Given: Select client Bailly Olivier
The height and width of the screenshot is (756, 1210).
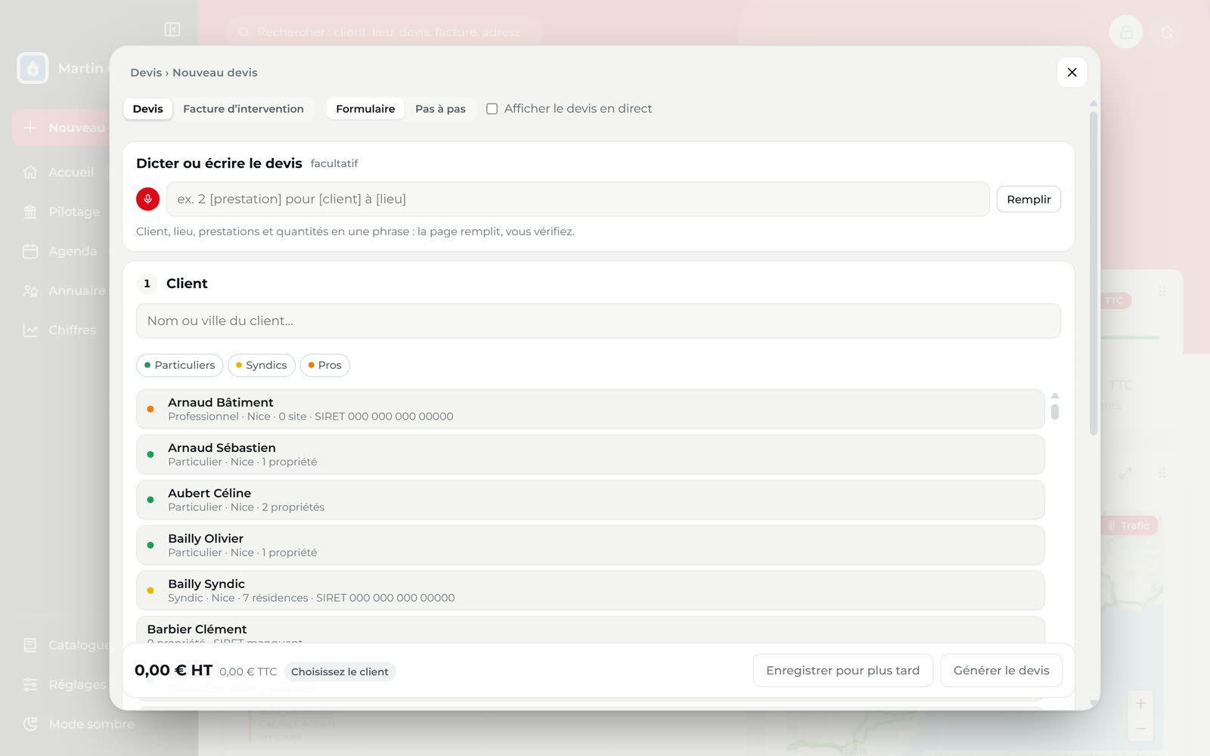Looking at the screenshot, I should (591, 545).
